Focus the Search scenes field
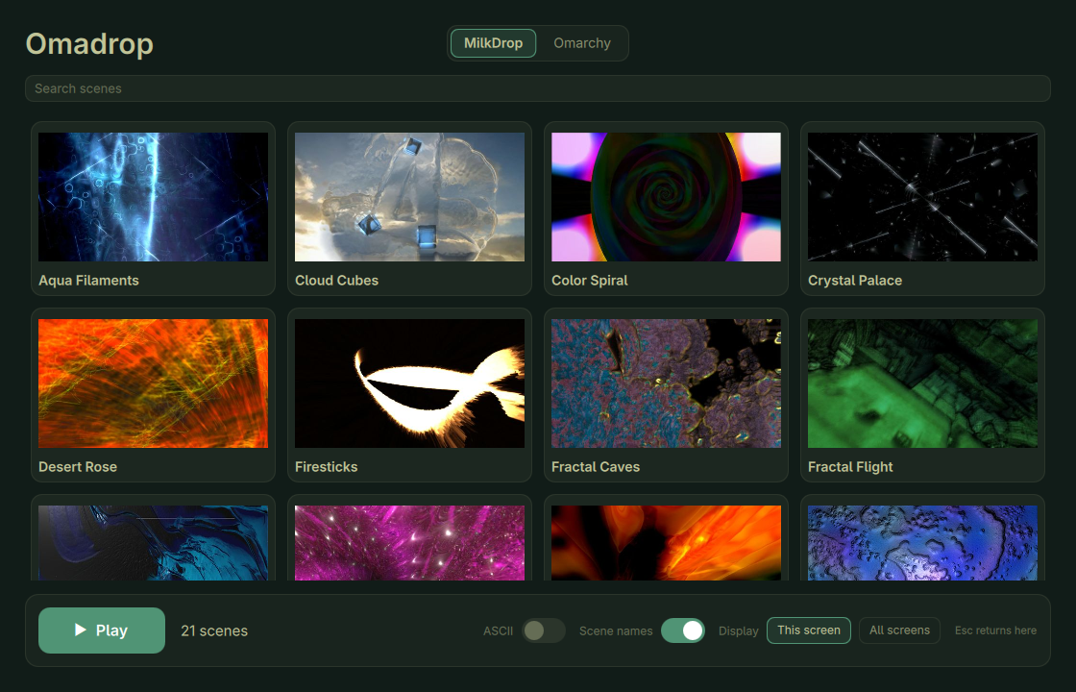Viewport: 1076px width, 692px height. [538, 88]
